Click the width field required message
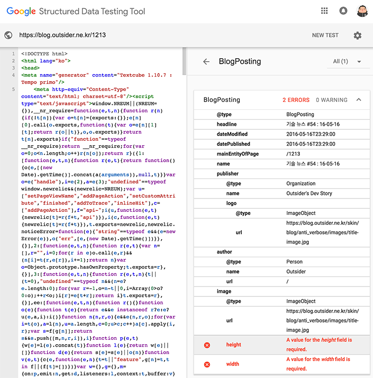 [318, 364]
